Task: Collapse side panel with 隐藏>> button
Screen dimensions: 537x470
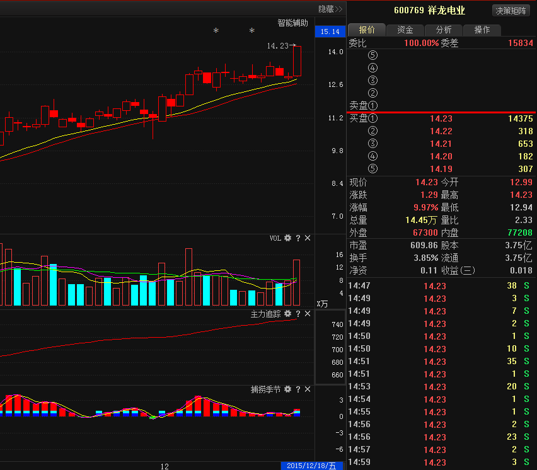Action: pos(330,9)
